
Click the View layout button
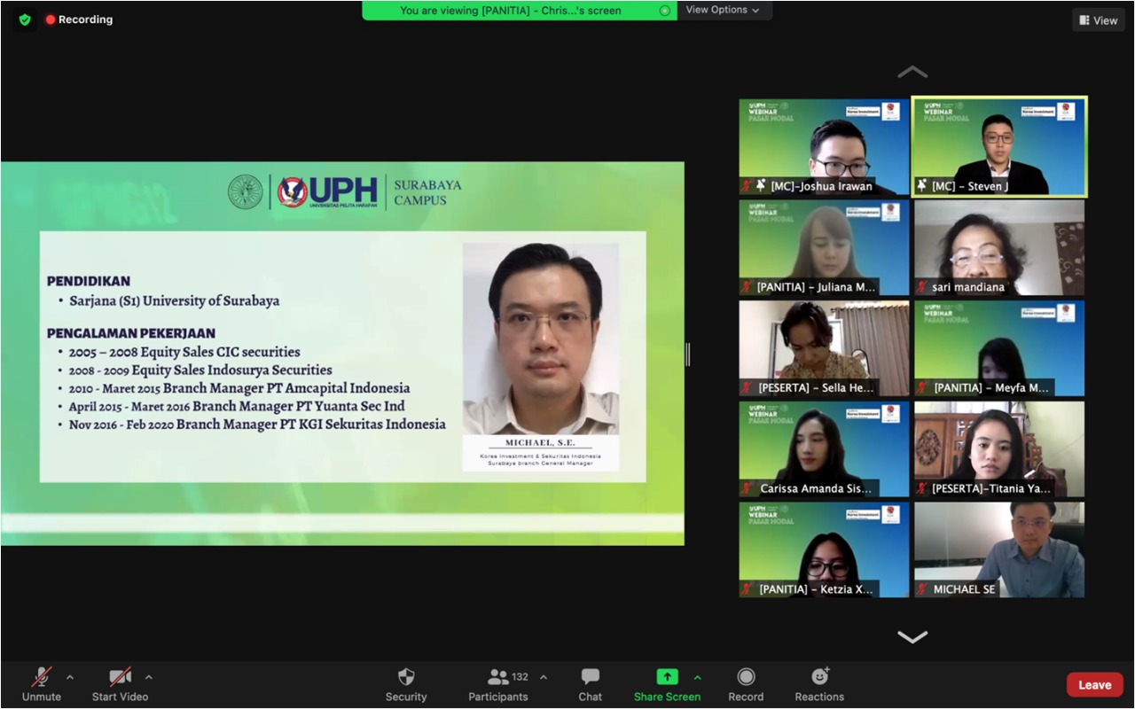1098,20
